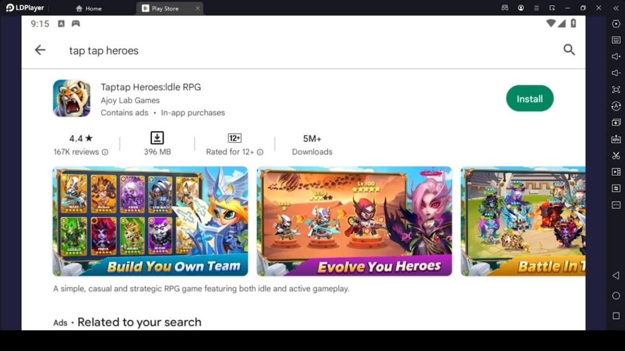Open the Ajoy Lab Games developer name
The image size is (625, 351).
coord(130,101)
